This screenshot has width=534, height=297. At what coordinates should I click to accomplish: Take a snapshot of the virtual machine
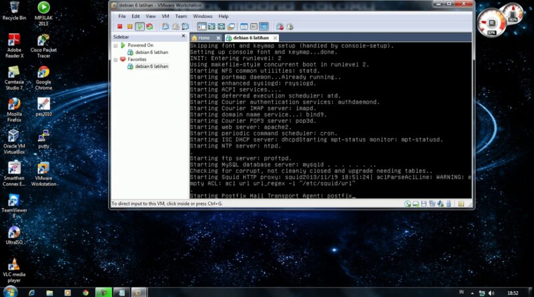(166, 27)
